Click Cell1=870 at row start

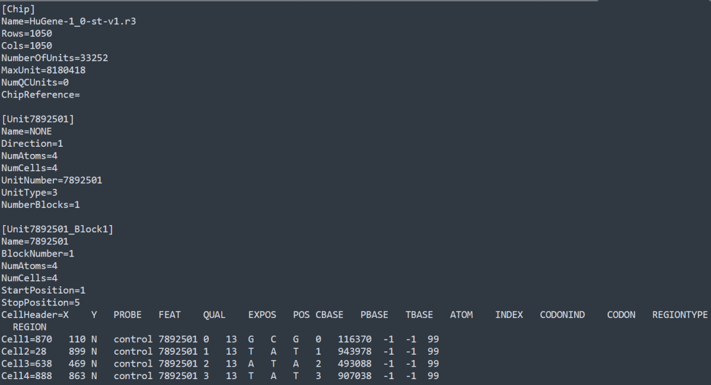point(27,340)
